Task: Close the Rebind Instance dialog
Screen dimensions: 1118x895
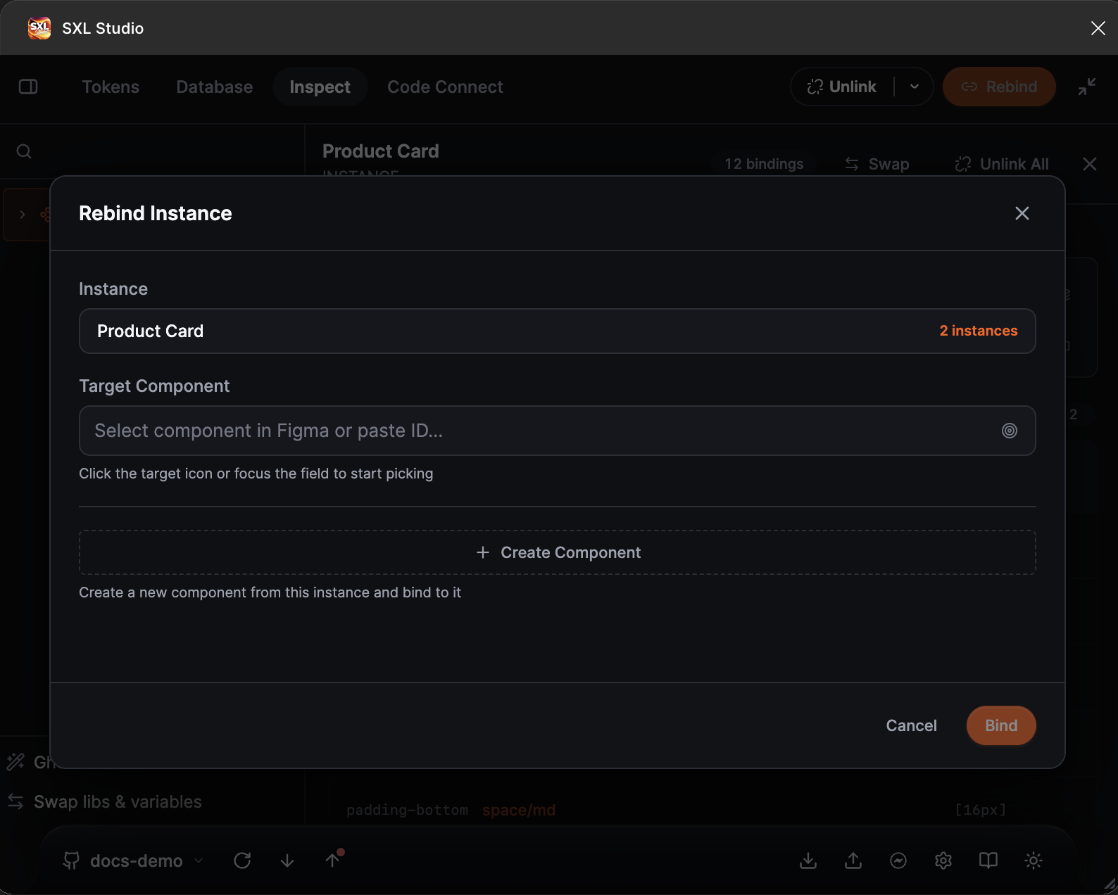Action: pyautogui.click(x=1022, y=213)
